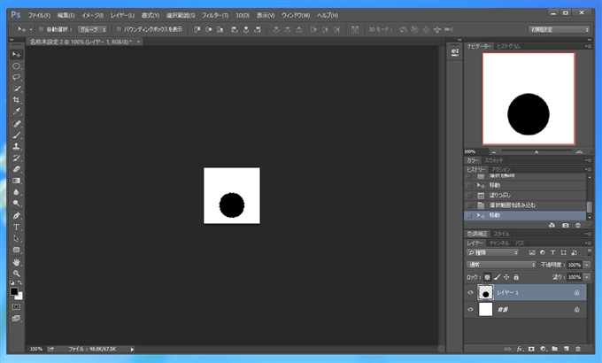This screenshot has height=363, width=602.
Task: Open the Move tool preset picker arrow
Action: click(31, 29)
